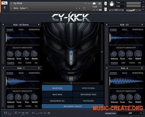Toggle MOVEMENT ON/OFF switch
This screenshot has height=117, width=145.
coord(73,106)
